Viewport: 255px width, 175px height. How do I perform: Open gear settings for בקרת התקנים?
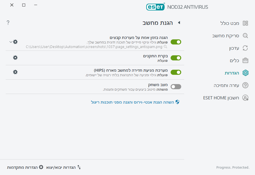(15, 58)
